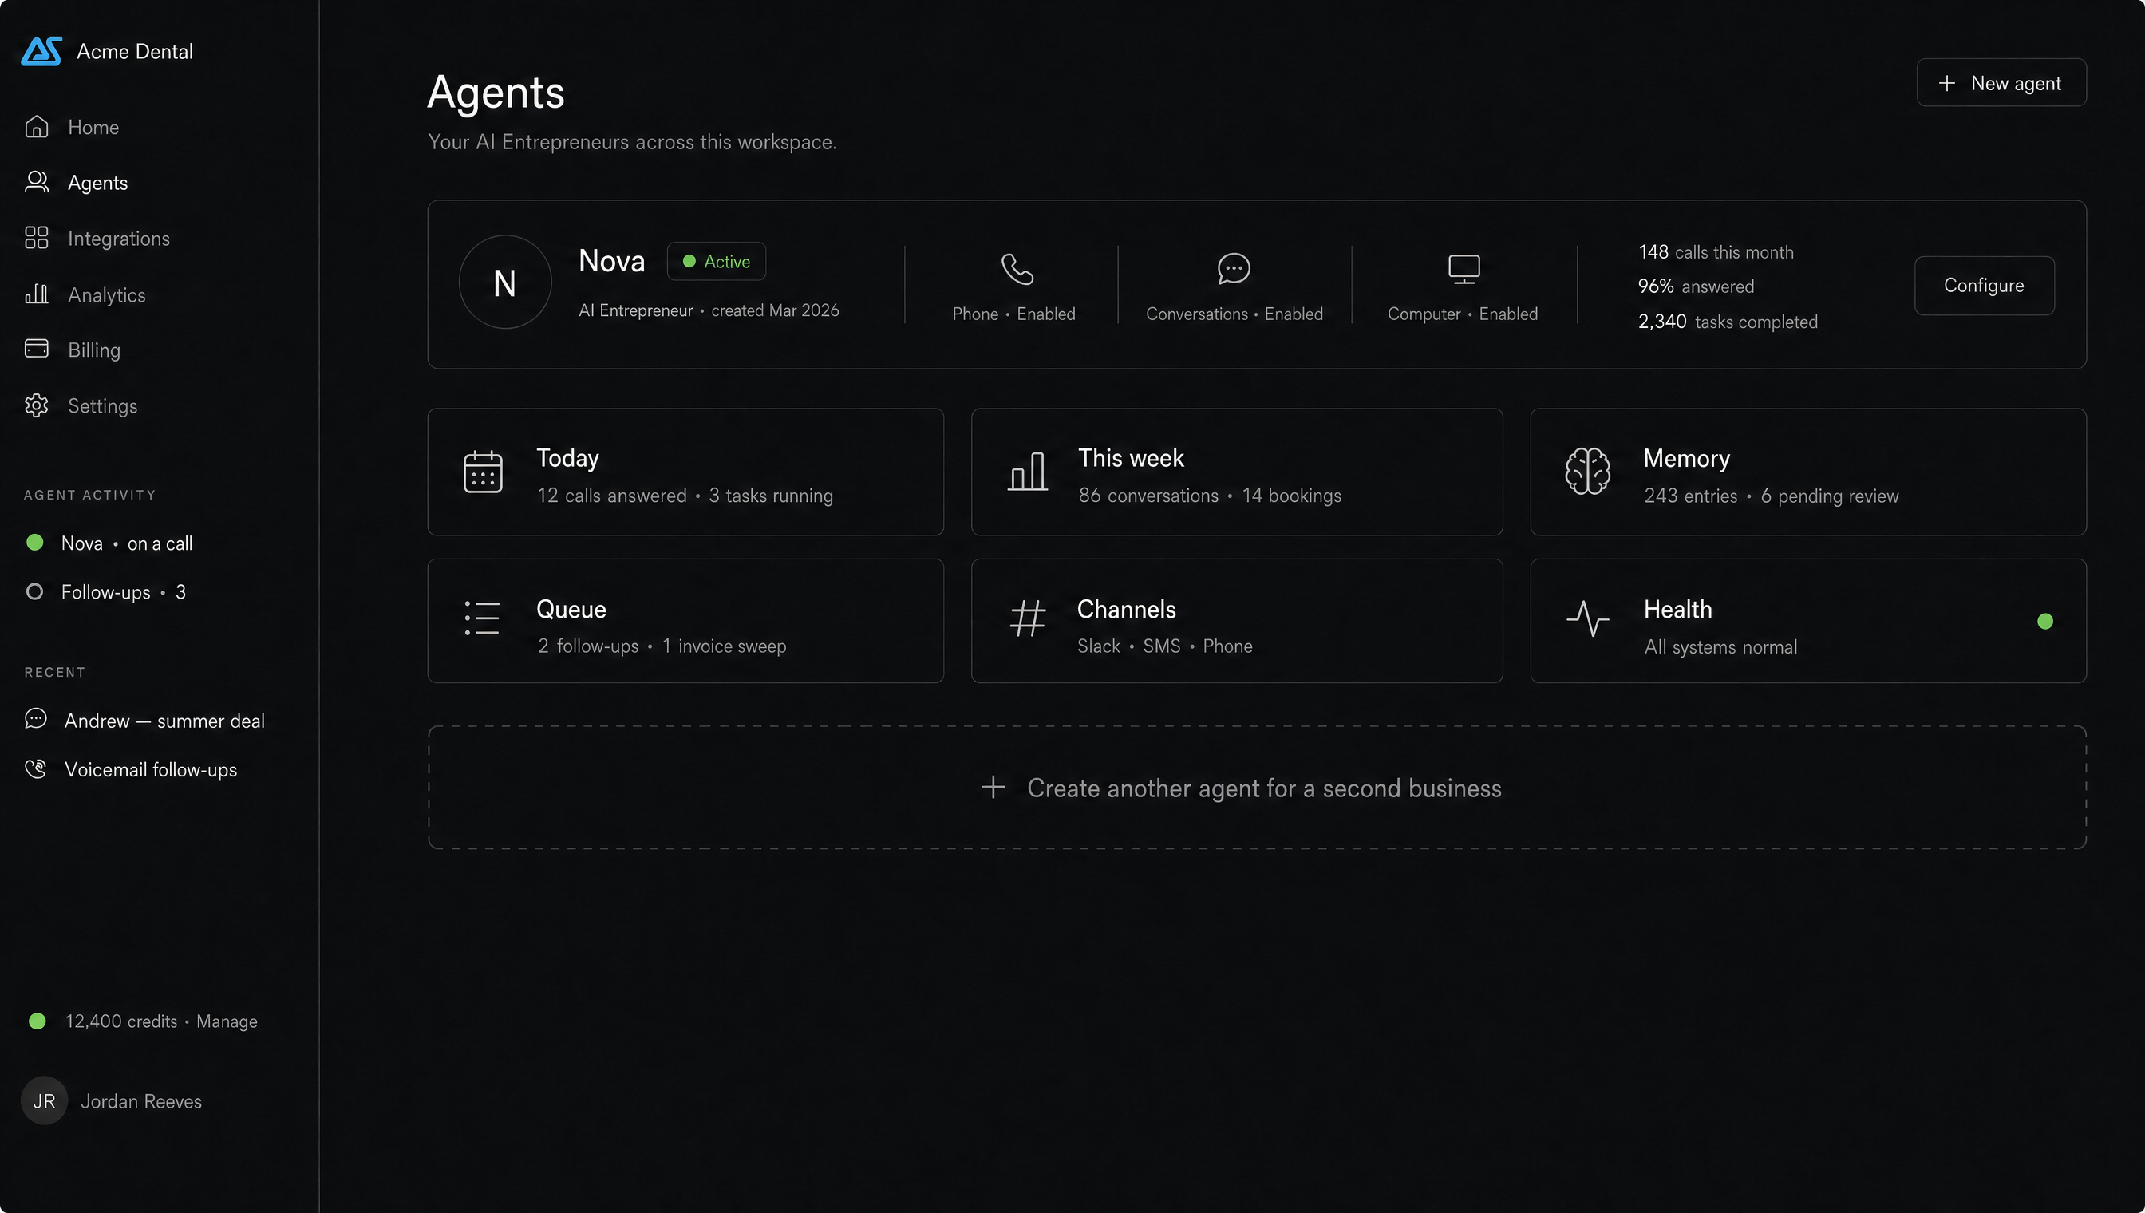The height and width of the screenshot is (1213, 2145).
Task: Click the Conversations · Enabled label
Action: (x=1234, y=314)
